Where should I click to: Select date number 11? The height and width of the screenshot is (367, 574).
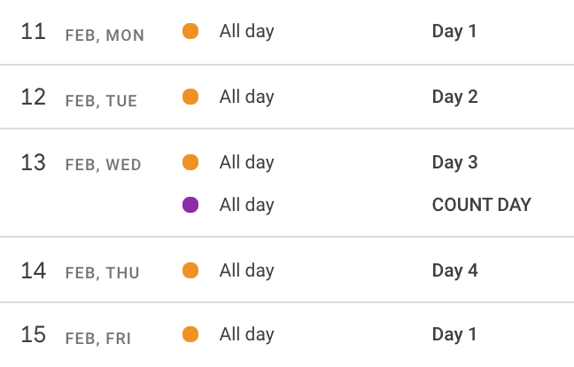tap(34, 32)
